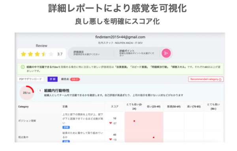Click the とても高い(86-) column header

(x=213, y=107)
